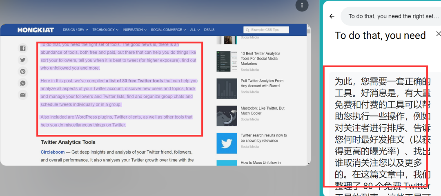
Task: Click 'Social Media' label under Burrrd article
Action: 250,92
